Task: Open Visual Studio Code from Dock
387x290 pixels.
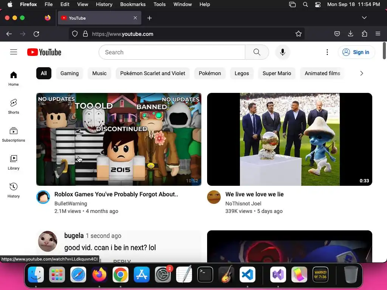Action: click(247, 275)
